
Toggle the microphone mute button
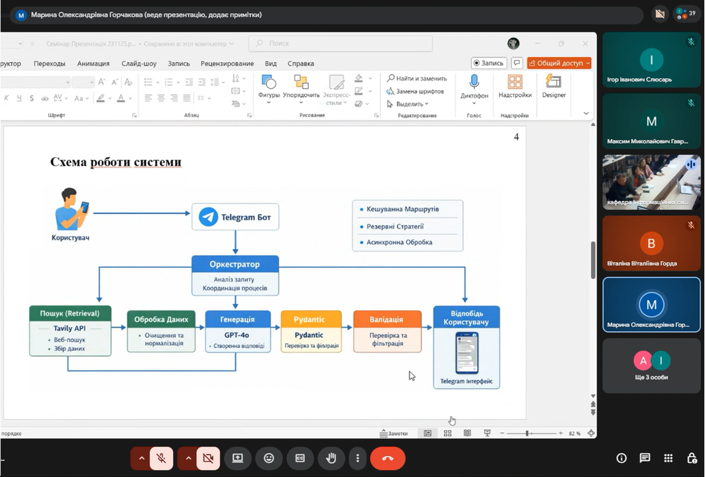click(160, 458)
